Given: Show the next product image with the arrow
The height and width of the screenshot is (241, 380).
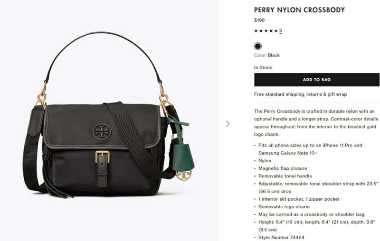Looking at the screenshot, I should pyautogui.click(x=228, y=124).
